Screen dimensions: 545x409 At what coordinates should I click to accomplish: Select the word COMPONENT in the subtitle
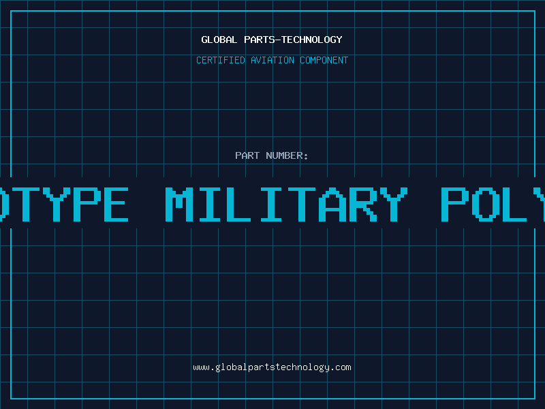[x=324, y=60]
